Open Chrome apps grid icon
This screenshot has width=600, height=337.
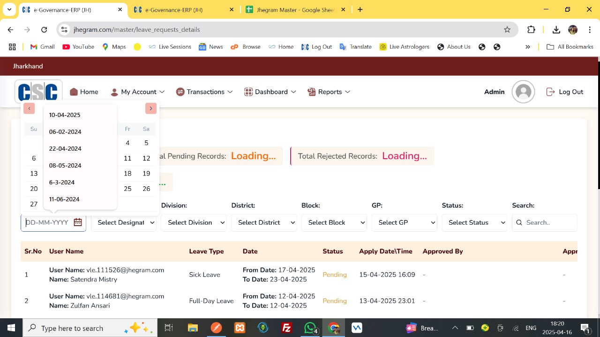click(12, 47)
